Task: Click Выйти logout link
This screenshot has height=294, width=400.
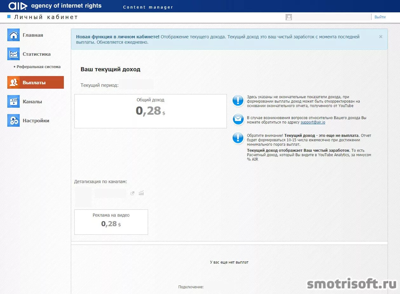Action: [x=380, y=17]
